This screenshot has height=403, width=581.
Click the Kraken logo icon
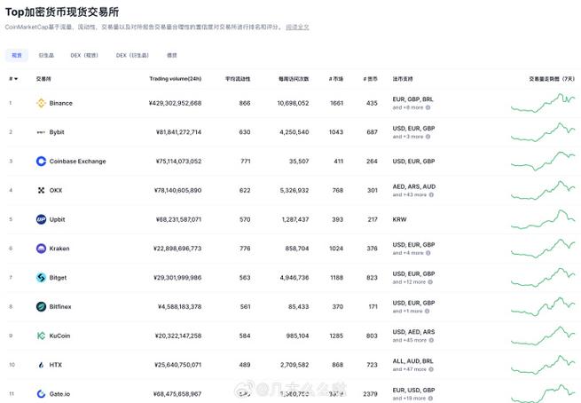[41, 249]
